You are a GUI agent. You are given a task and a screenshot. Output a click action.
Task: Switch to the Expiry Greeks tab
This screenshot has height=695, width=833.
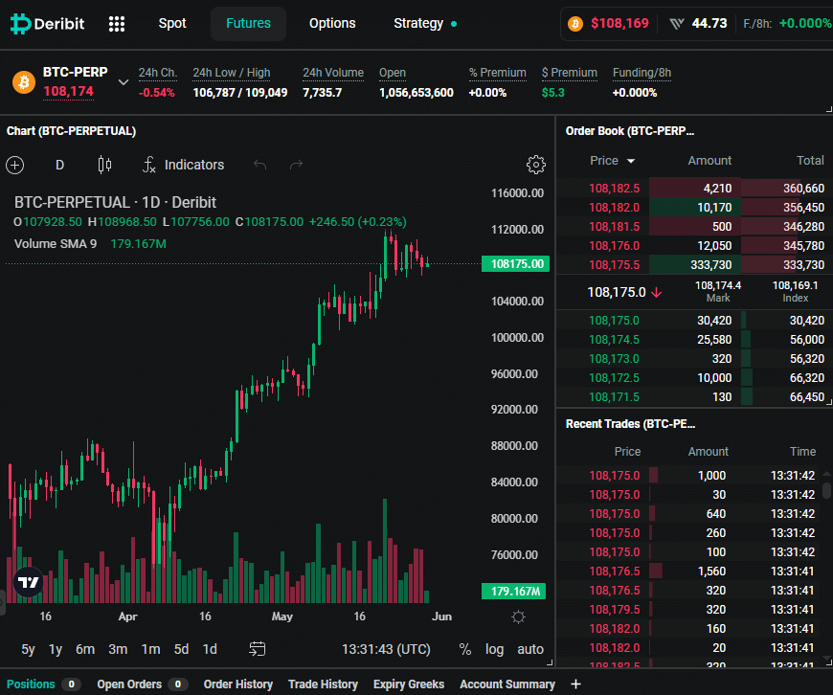pyautogui.click(x=409, y=684)
